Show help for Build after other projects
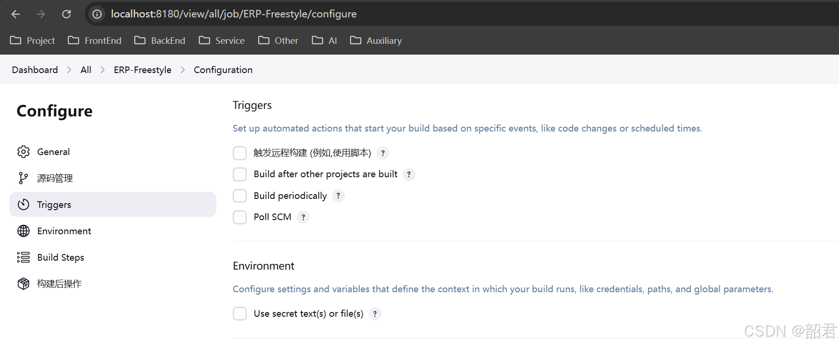This screenshot has width=839, height=345. pyautogui.click(x=409, y=174)
